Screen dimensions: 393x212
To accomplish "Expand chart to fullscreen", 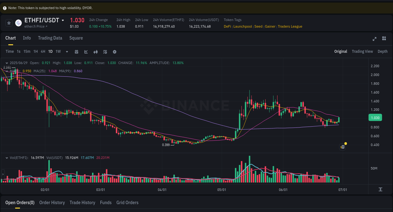I will (374, 39).
